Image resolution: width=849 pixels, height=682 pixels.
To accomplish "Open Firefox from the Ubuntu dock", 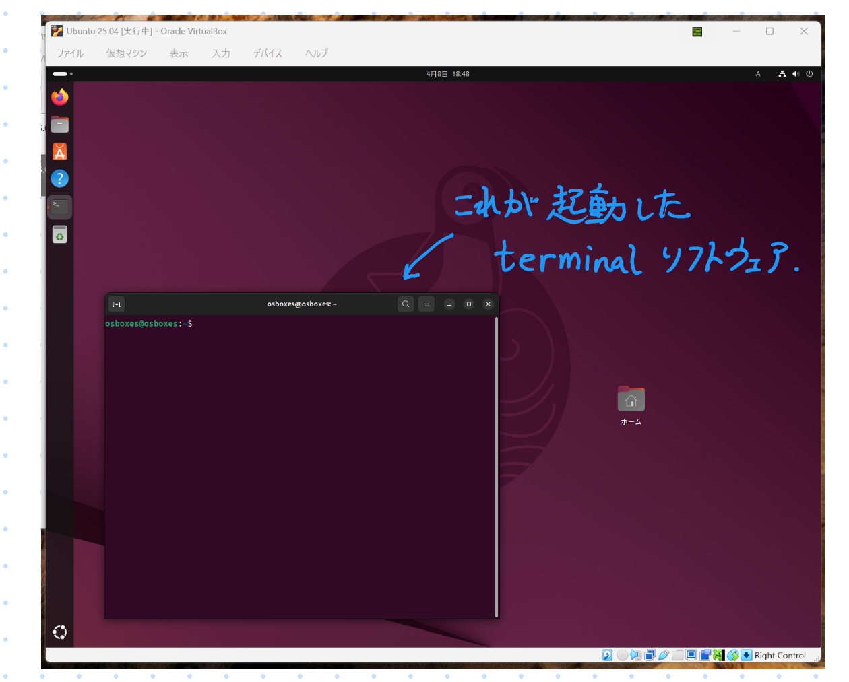I will tap(60, 98).
